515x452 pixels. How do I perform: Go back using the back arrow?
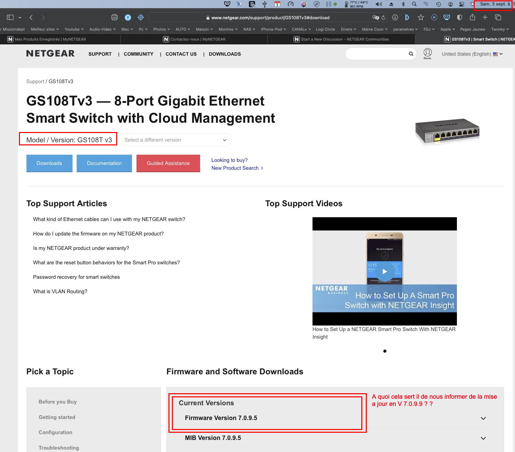(x=31, y=17)
